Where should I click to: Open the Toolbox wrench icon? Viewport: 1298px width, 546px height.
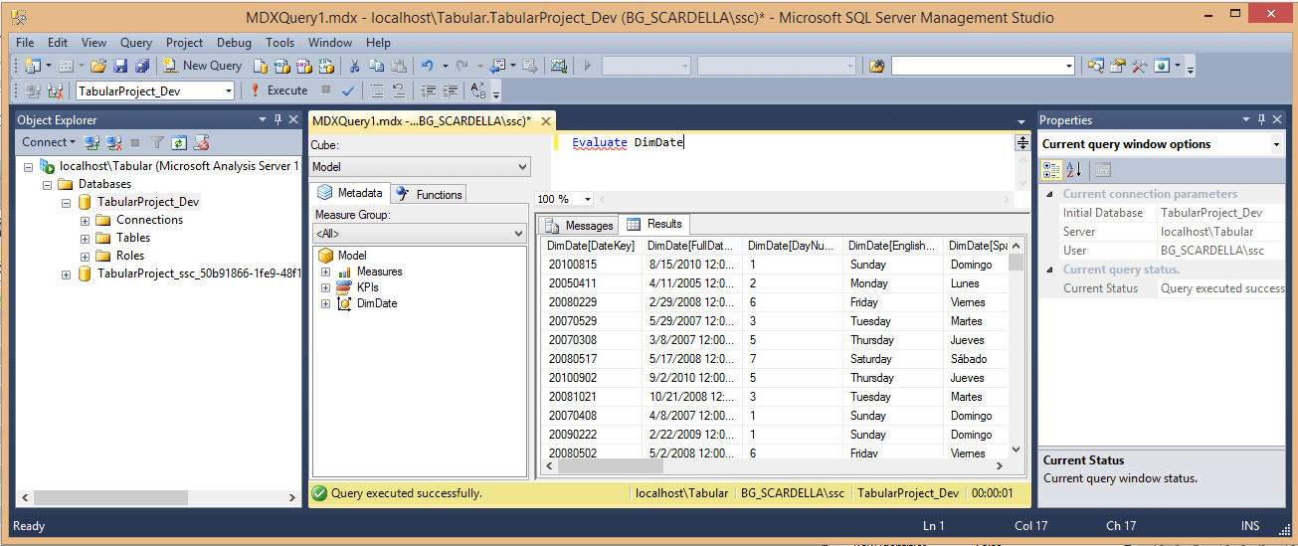(x=1139, y=66)
